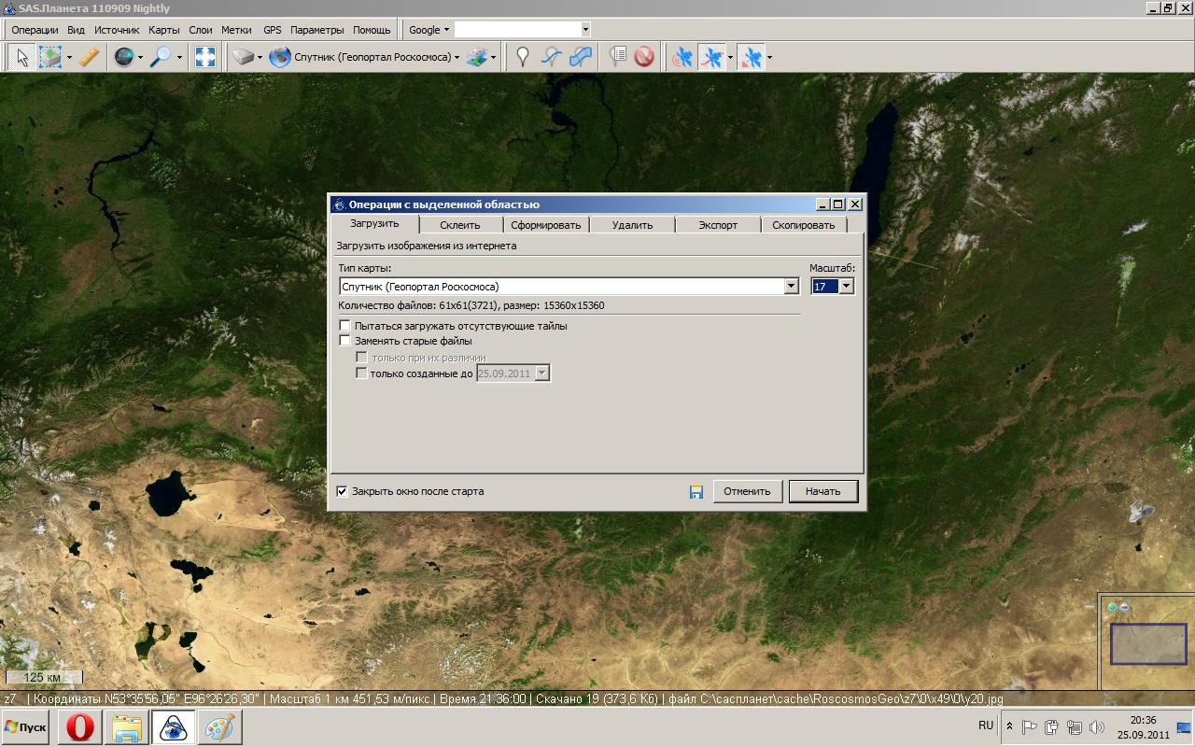Toggle full screen map mode icon
The height and width of the screenshot is (747, 1195).
tap(205, 57)
